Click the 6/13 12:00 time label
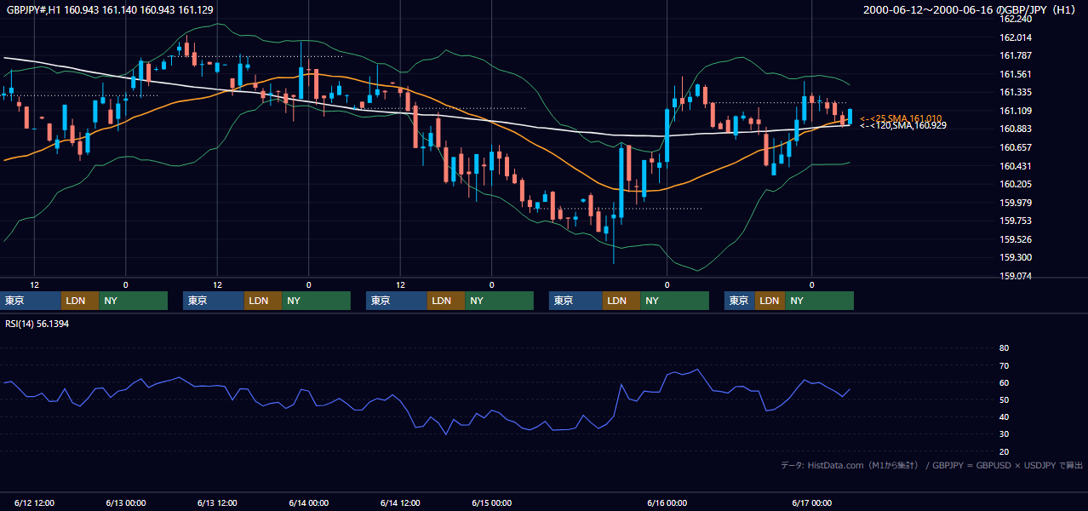This screenshot has width=1088, height=511. coord(217,502)
